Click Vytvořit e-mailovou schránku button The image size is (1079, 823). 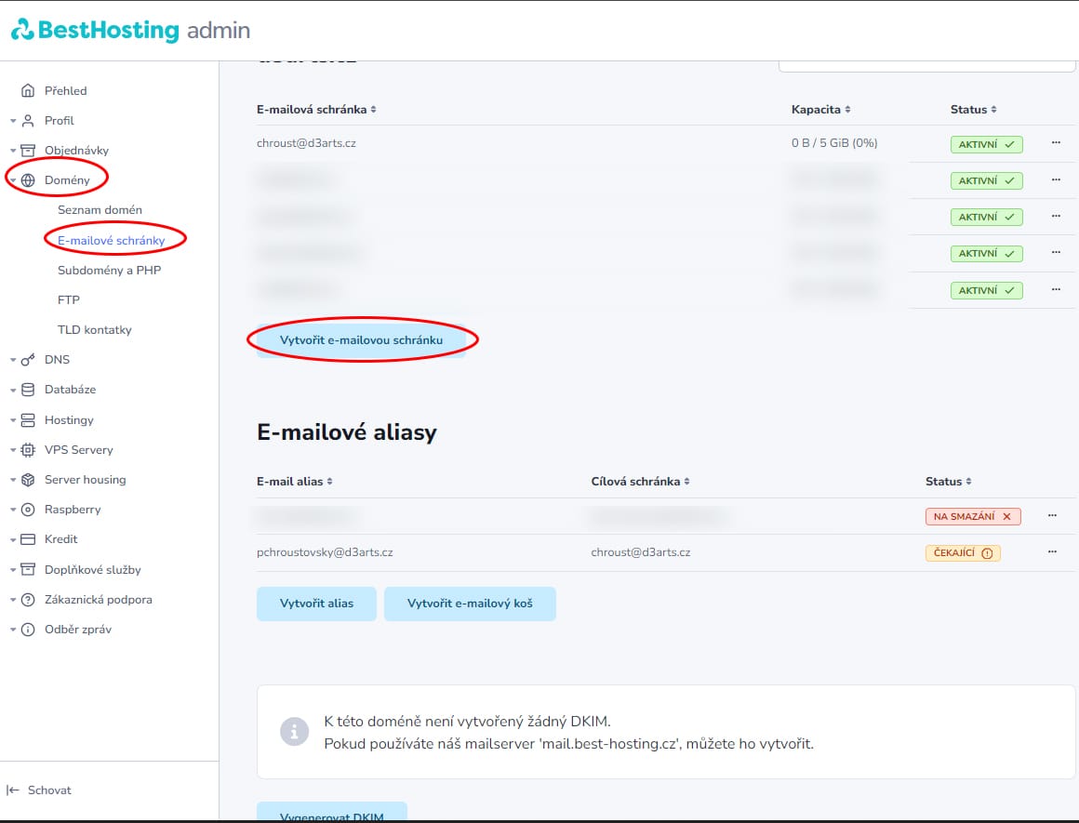[361, 340]
